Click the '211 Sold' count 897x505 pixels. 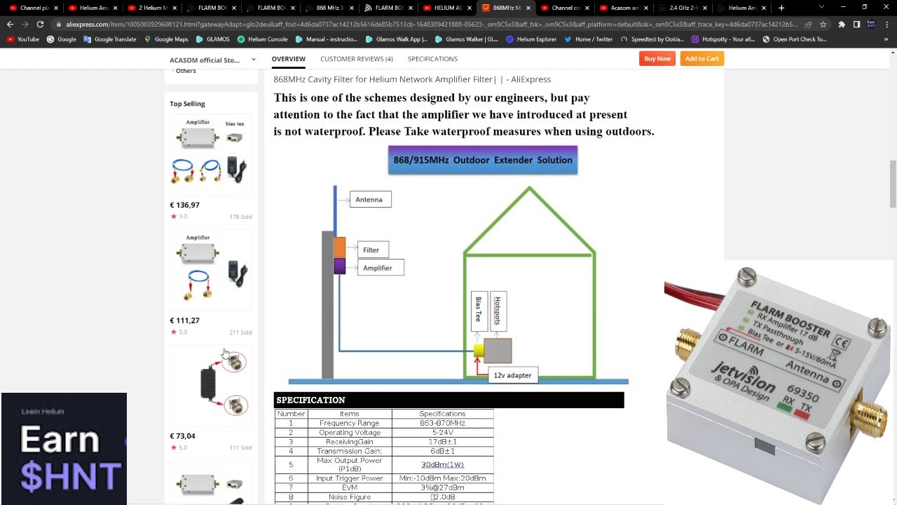coord(240,332)
